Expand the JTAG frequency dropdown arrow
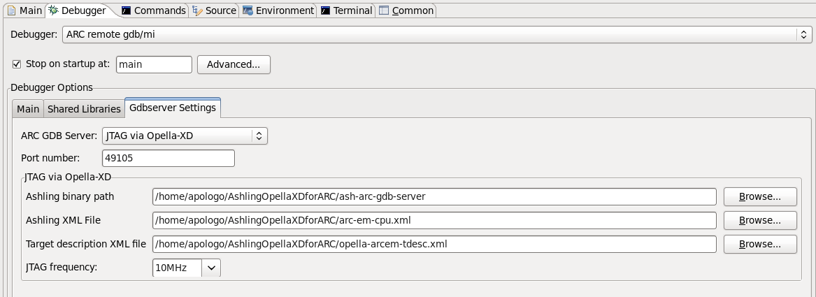 (211, 268)
